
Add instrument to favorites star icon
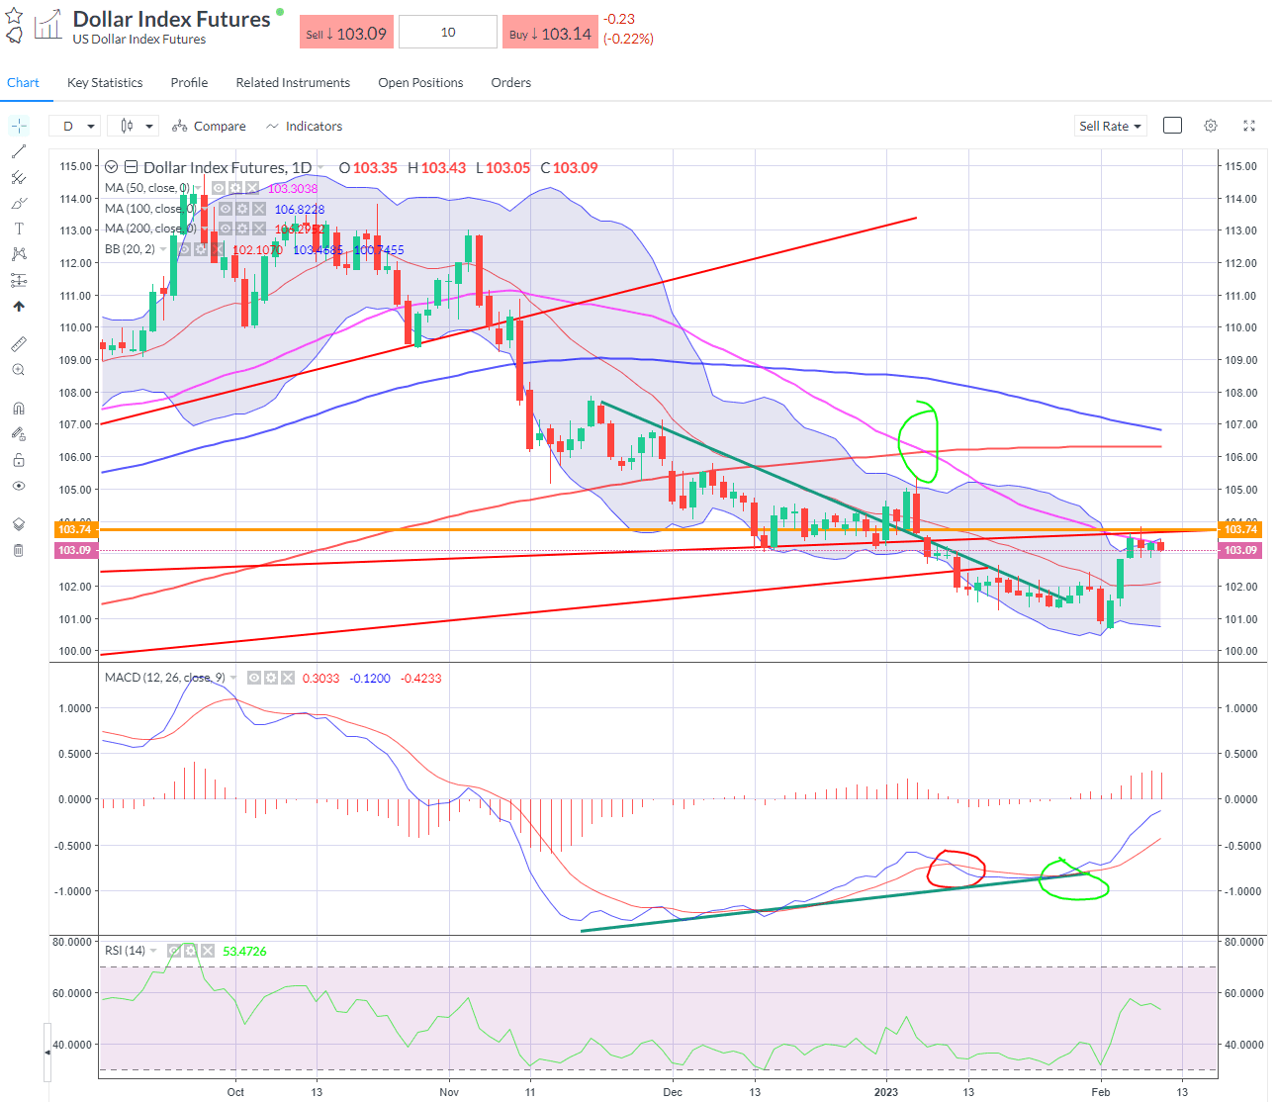pos(14,16)
